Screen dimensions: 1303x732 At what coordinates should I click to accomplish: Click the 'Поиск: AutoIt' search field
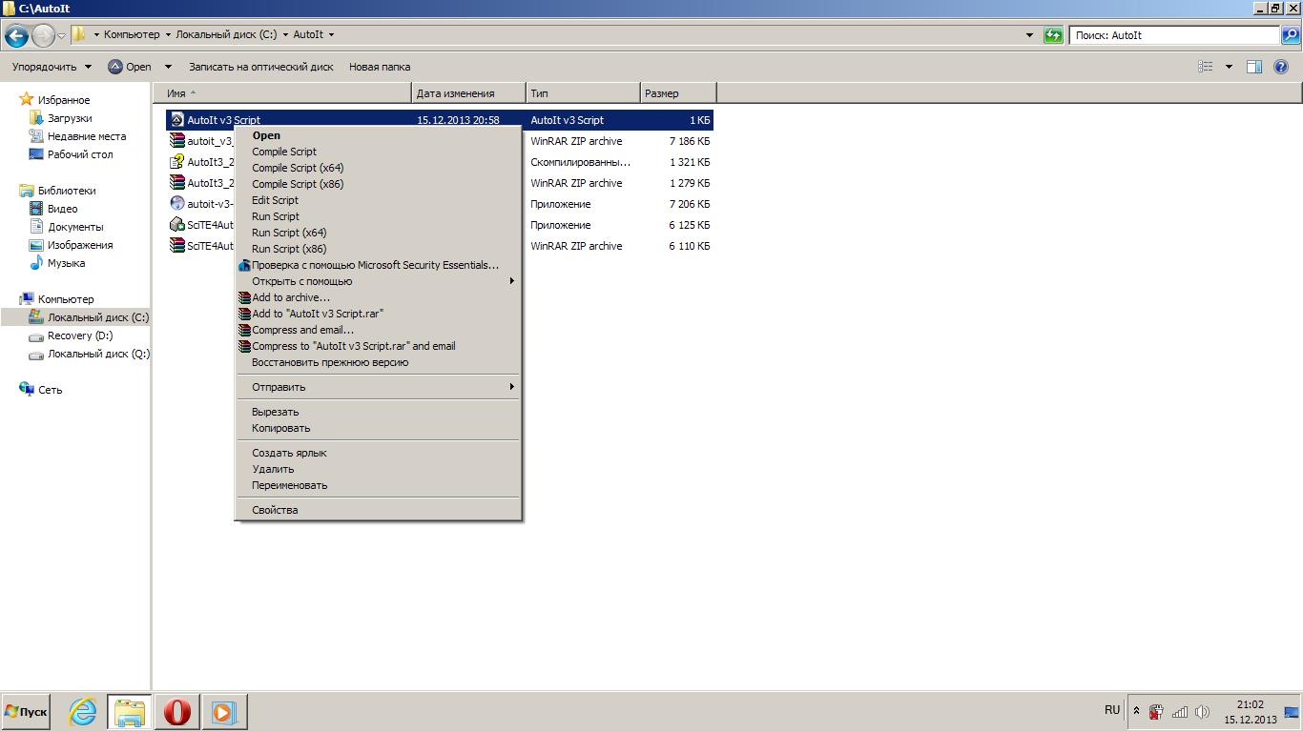(x=1173, y=35)
